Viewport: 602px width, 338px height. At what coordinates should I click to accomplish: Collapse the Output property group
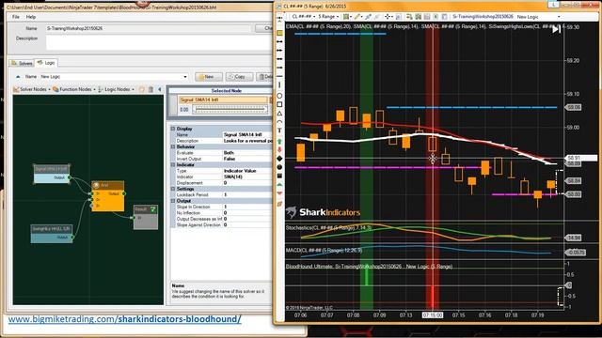173,201
